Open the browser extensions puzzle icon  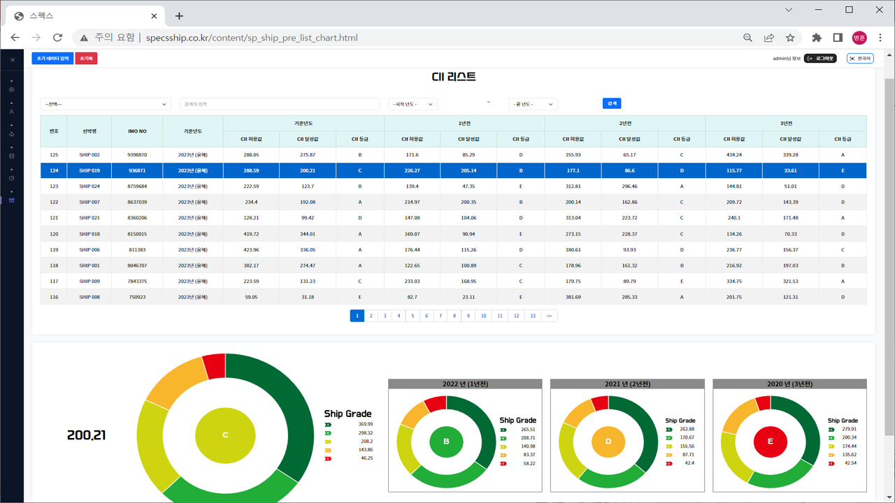coord(817,38)
